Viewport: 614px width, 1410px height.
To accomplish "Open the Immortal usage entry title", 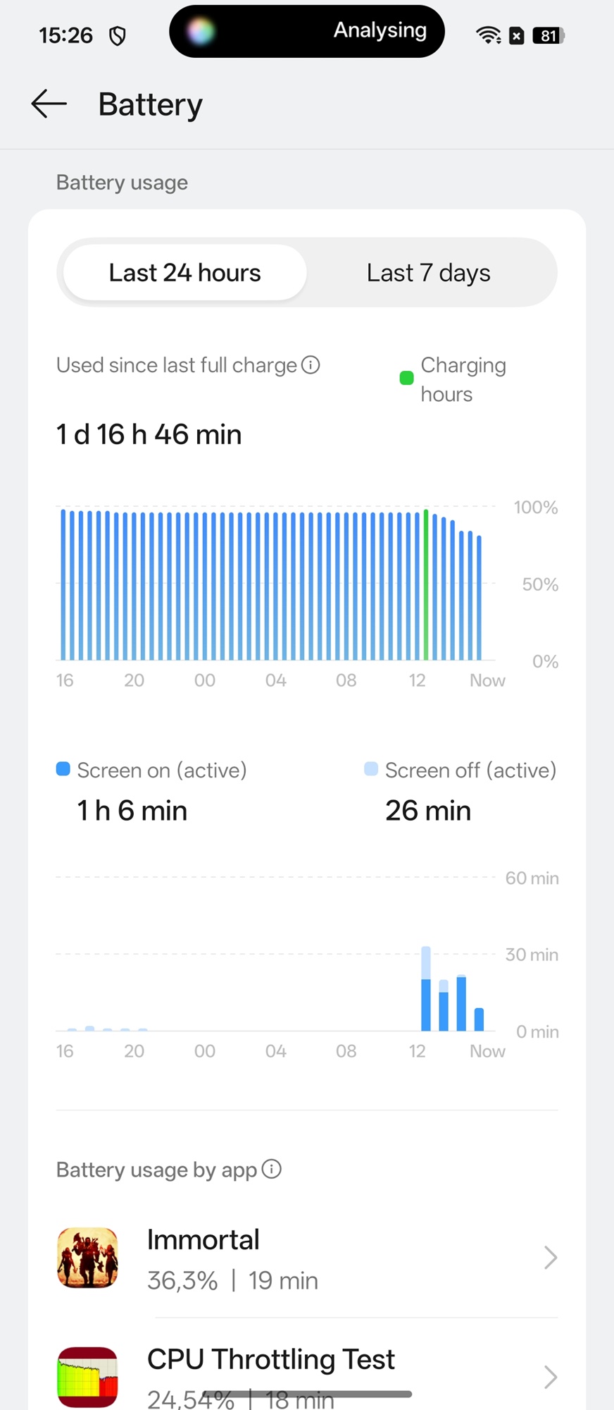I will pyautogui.click(x=203, y=1239).
